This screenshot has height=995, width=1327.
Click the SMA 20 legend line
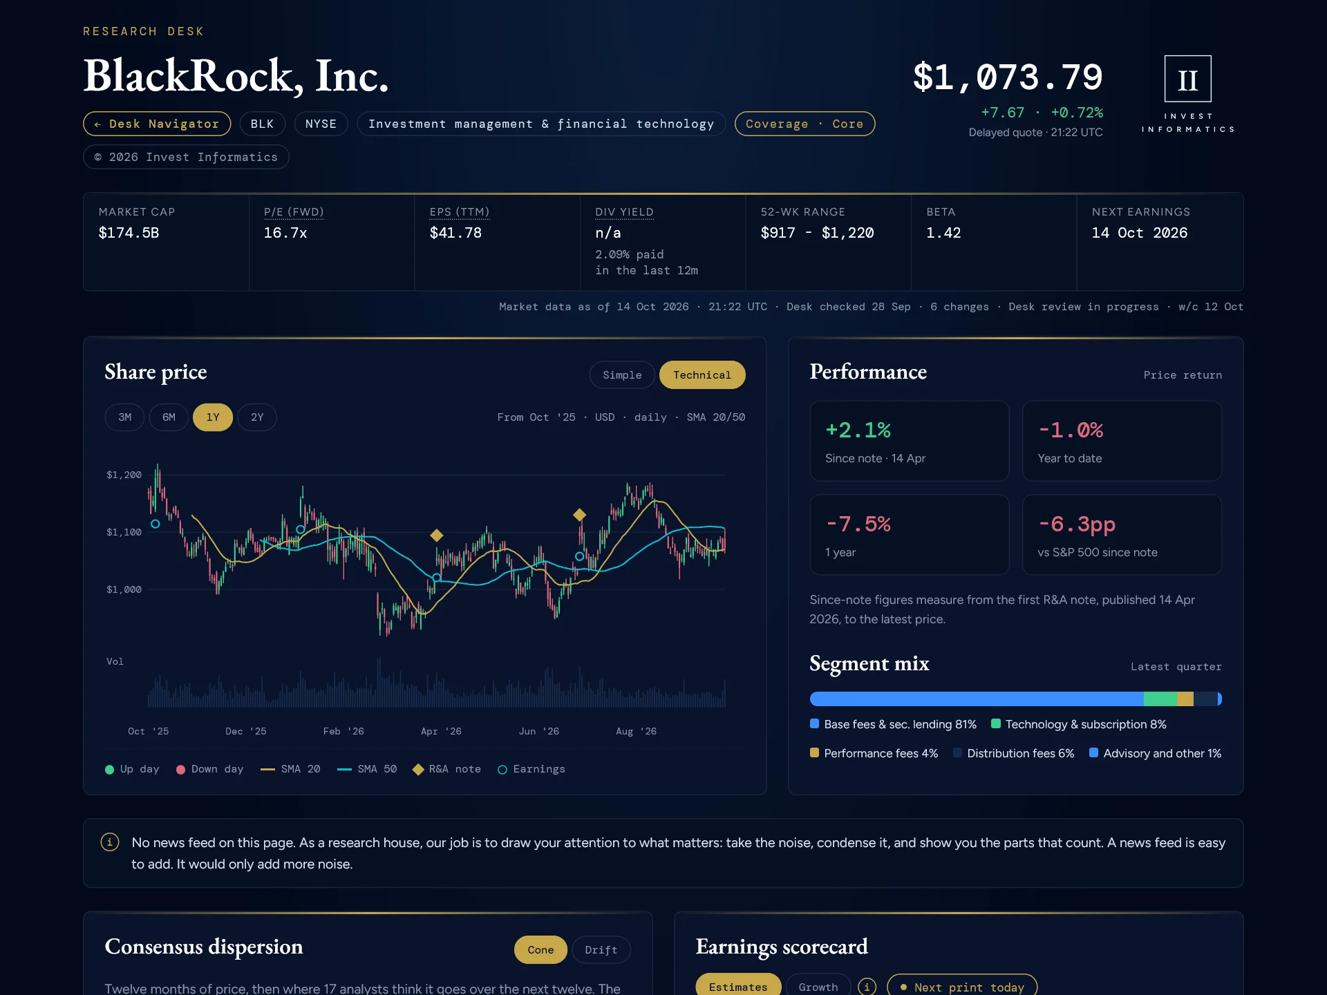tap(267, 769)
